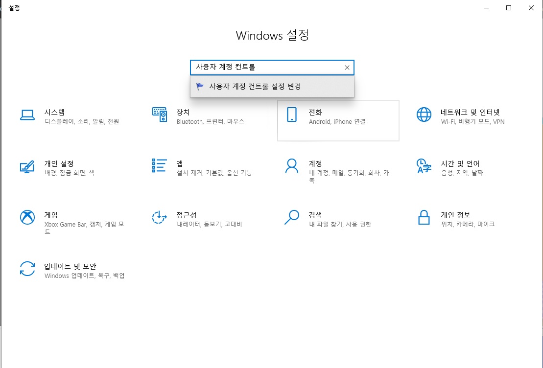
Task: Open the 장치 keyboard-and-speaker icon
Action: pyautogui.click(x=159, y=115)
